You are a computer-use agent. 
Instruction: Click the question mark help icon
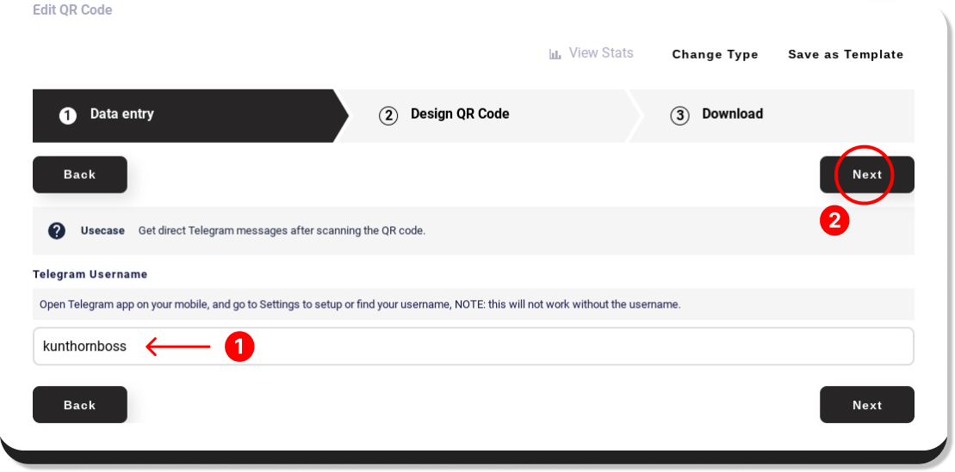point(57,230)
